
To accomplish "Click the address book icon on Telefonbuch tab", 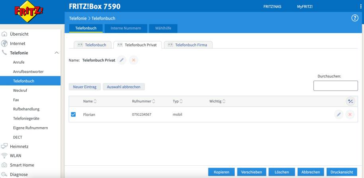I will [80, 45].
